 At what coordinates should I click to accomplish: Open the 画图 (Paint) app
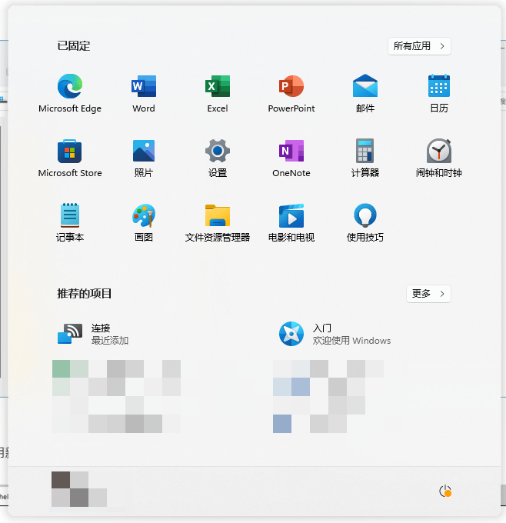(144, 215)
